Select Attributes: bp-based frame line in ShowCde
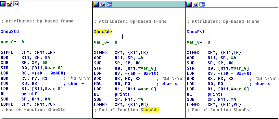279x119 pixels. pos(130,21)
